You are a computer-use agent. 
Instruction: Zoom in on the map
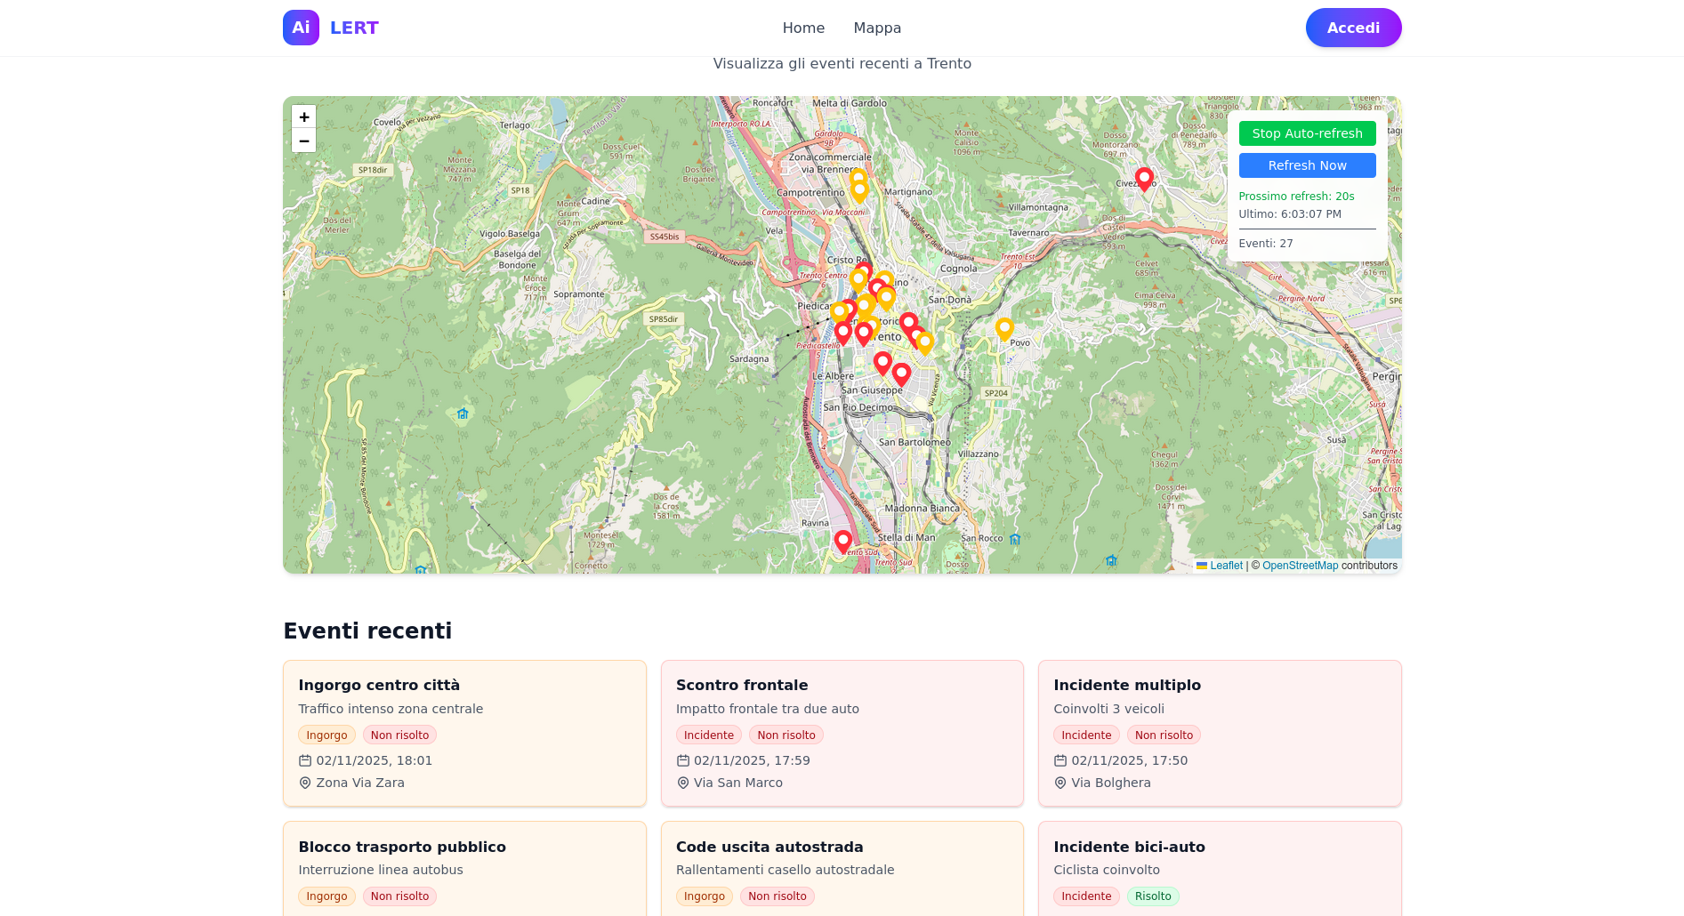303,117
